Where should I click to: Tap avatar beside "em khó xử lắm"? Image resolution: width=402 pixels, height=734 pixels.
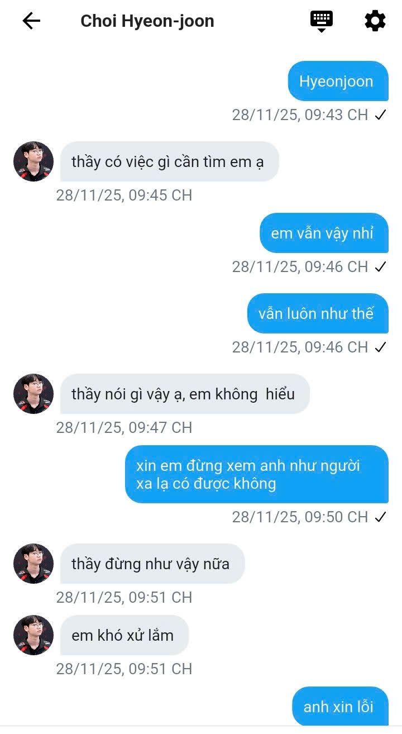point(33,635)
